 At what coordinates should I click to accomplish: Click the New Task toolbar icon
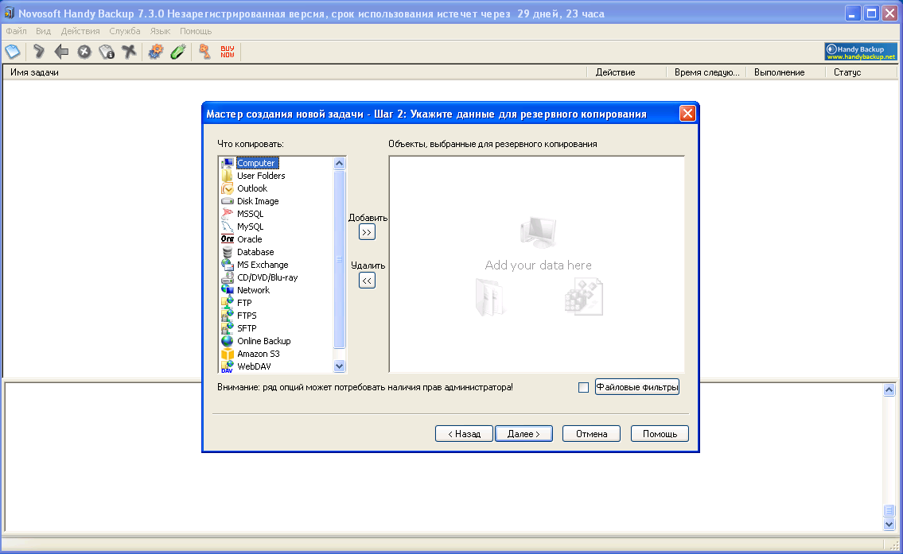coord(13,52)
